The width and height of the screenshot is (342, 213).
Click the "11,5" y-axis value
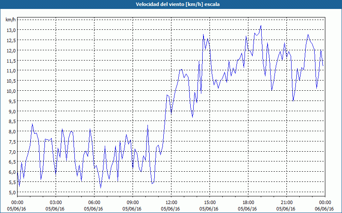(x=12, y=60)
